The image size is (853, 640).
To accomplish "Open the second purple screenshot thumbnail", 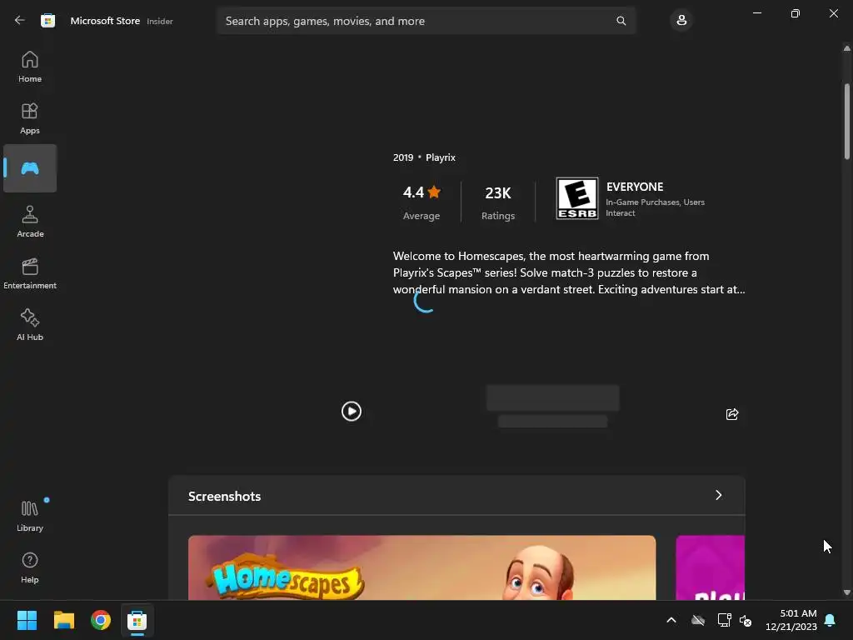I will (710, 567).
